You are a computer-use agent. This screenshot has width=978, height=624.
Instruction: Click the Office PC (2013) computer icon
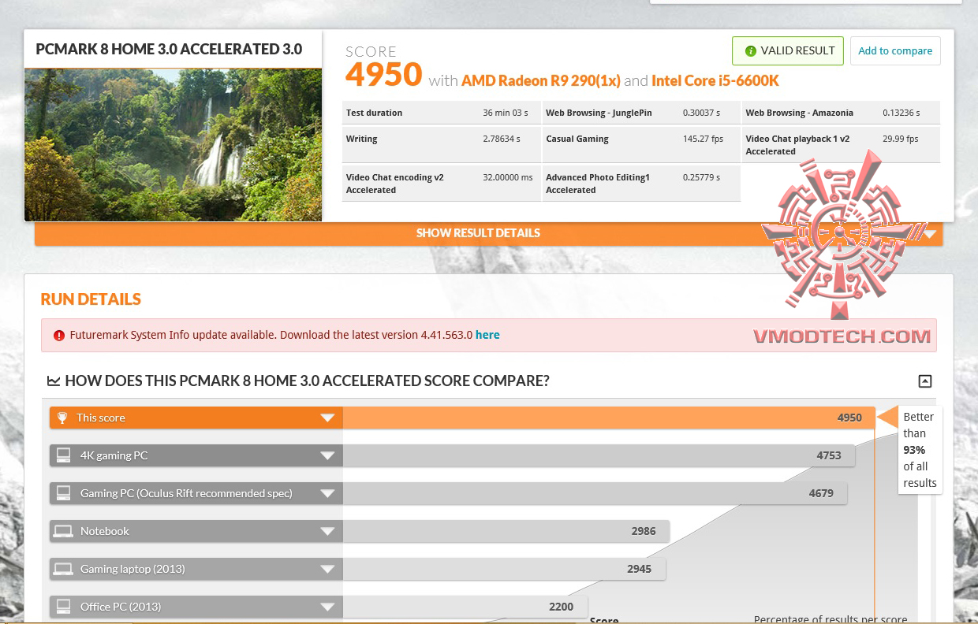point(62,607)
